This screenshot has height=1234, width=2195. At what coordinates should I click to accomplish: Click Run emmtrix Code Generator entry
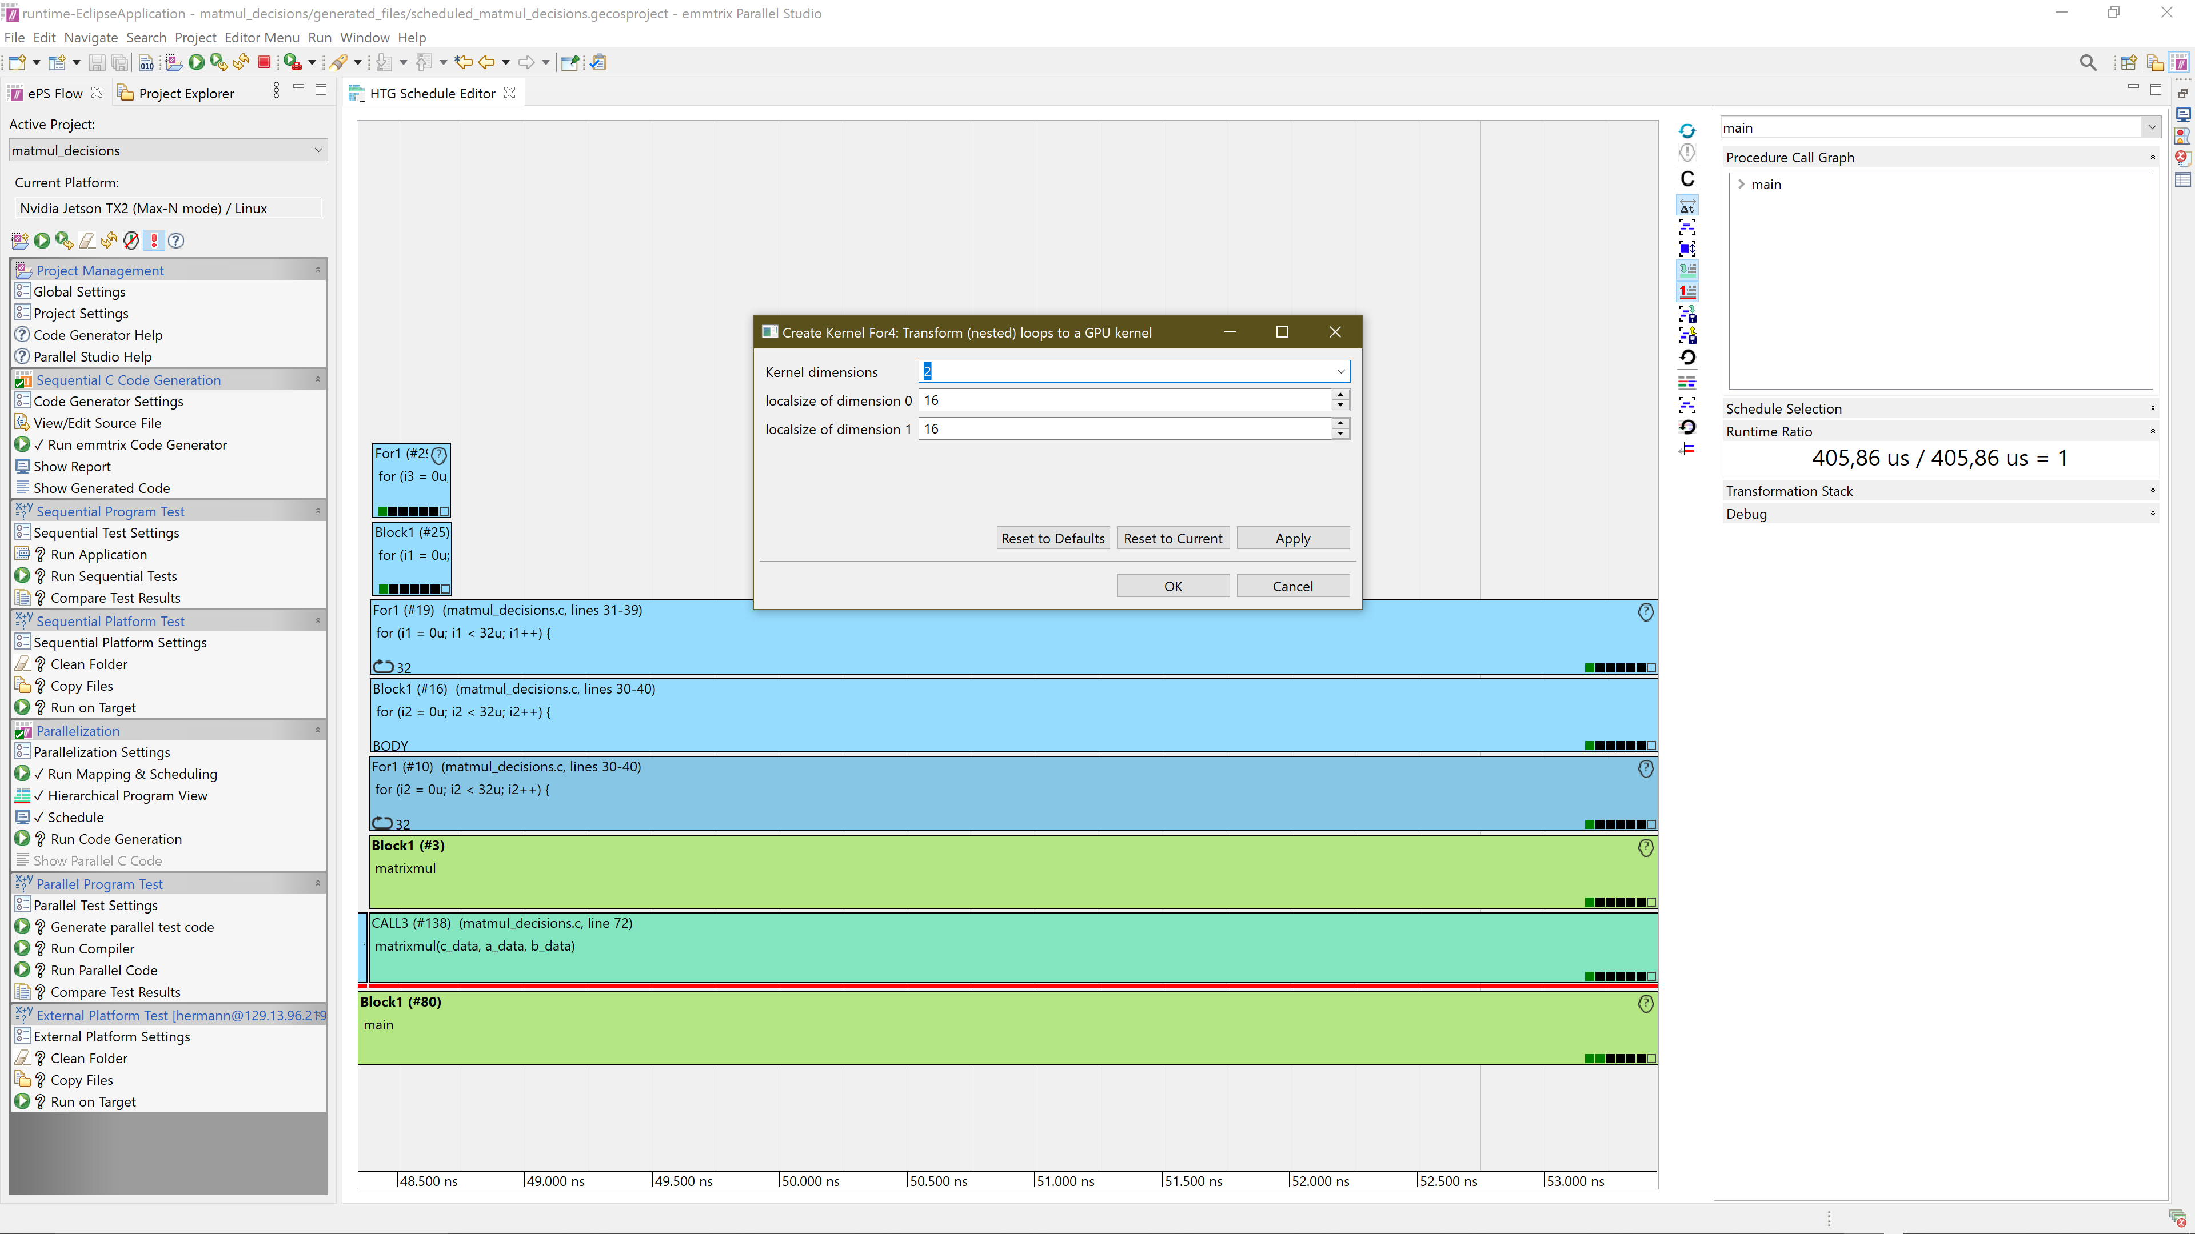tap(137, 444)
